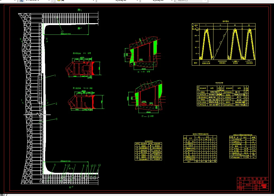Select leader label '3' beside the working face

click(x=57, y=119)
